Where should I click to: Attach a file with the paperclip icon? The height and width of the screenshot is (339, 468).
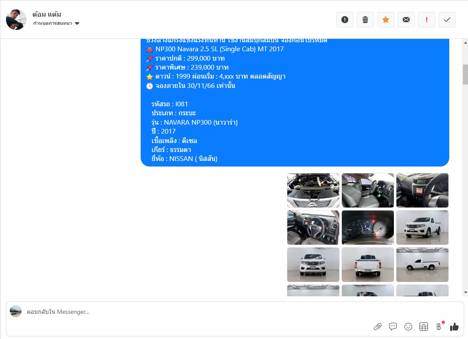tap(378, 327)
